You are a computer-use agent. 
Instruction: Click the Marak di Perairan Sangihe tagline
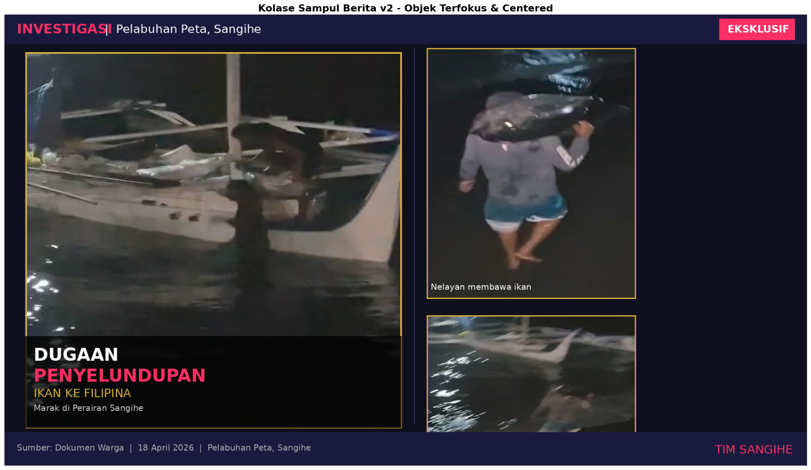88,408
